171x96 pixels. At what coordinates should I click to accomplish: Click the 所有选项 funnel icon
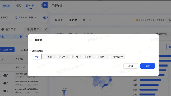(x=38, y=29)
